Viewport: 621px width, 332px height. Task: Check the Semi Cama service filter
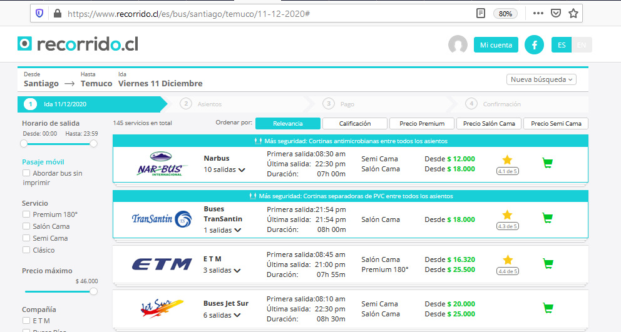(26, 238)
